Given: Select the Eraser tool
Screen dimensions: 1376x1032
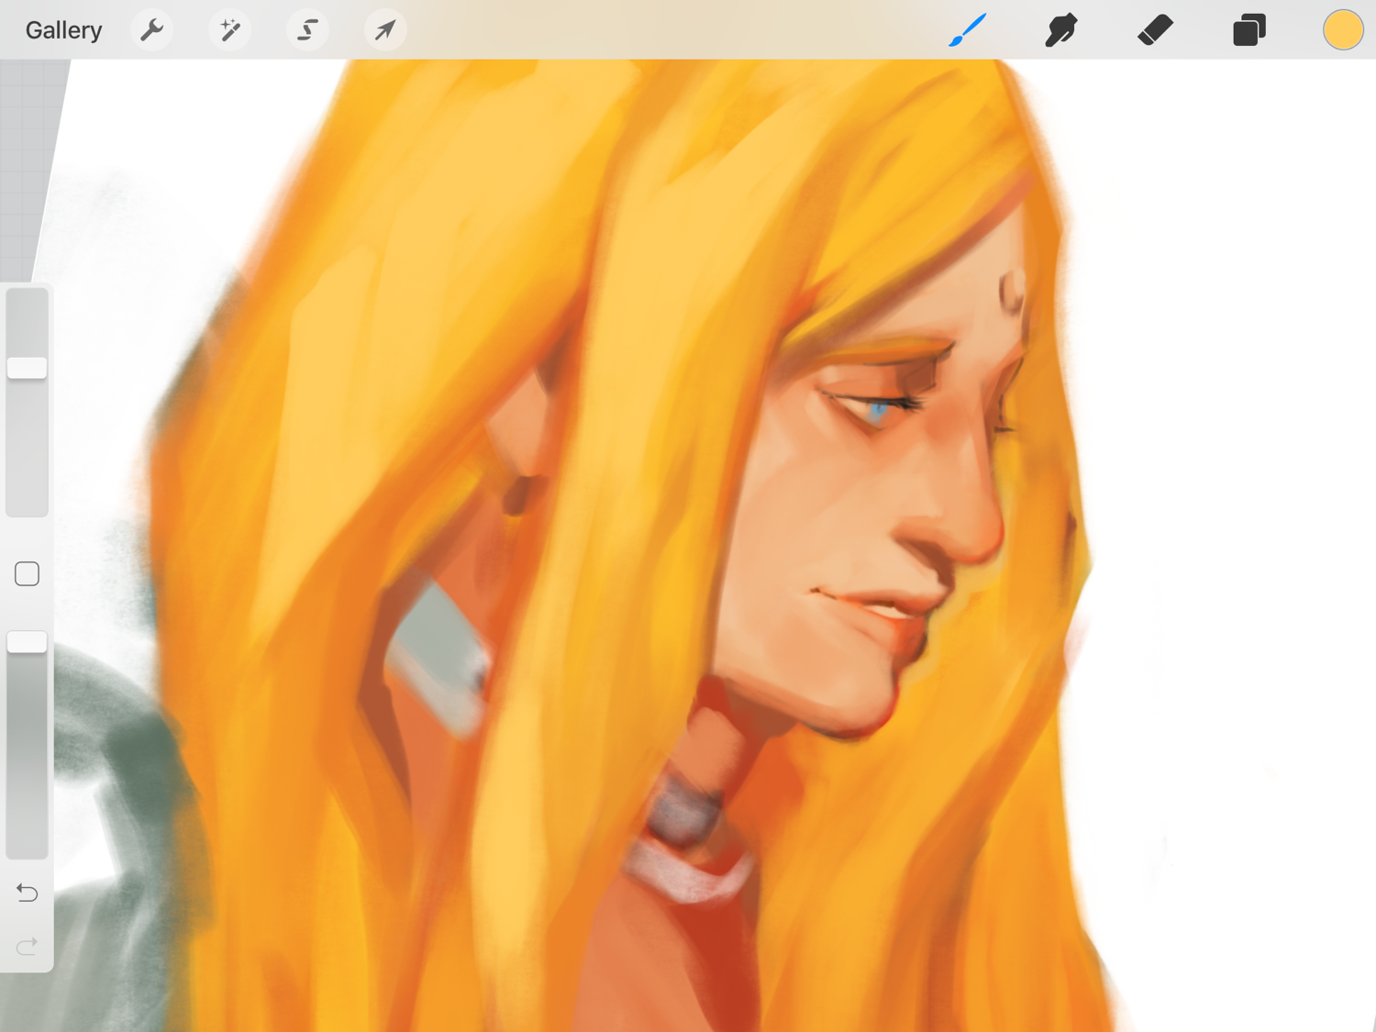Looking at the screenshot, I should coord(1155,30).
